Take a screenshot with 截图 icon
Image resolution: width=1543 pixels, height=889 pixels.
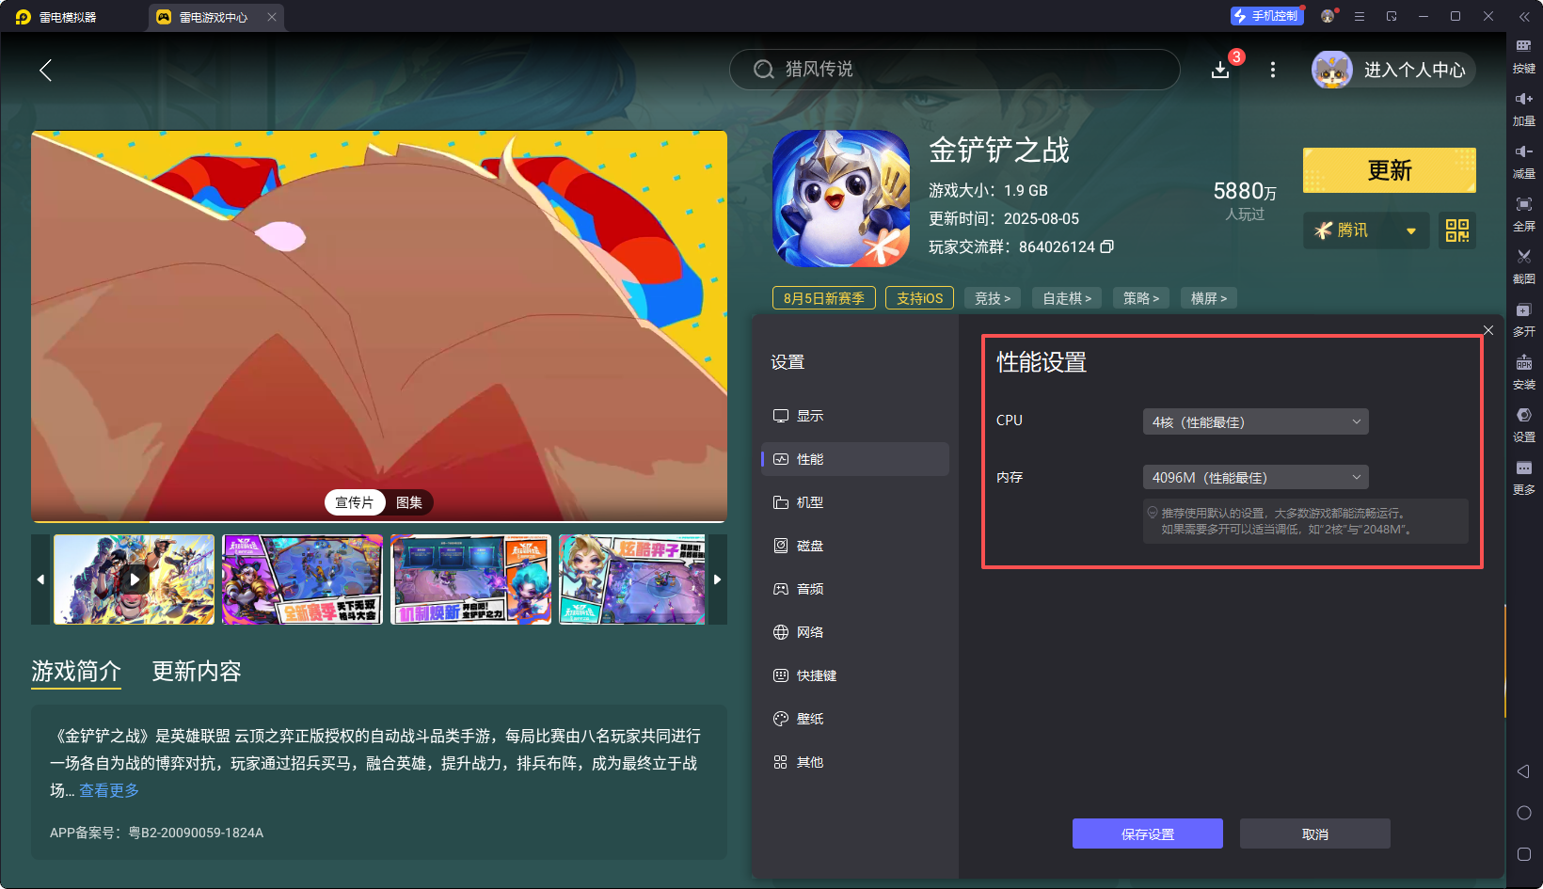1524,266
